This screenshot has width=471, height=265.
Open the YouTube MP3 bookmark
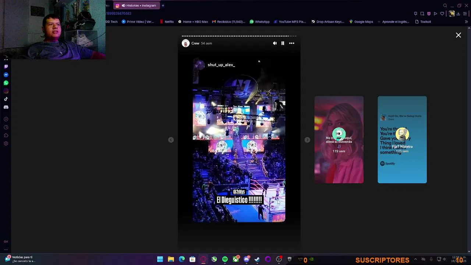290,22
